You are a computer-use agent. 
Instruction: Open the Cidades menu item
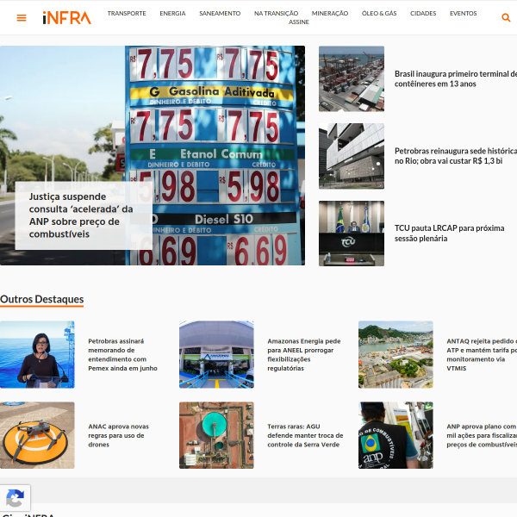[x=423, y=14]
